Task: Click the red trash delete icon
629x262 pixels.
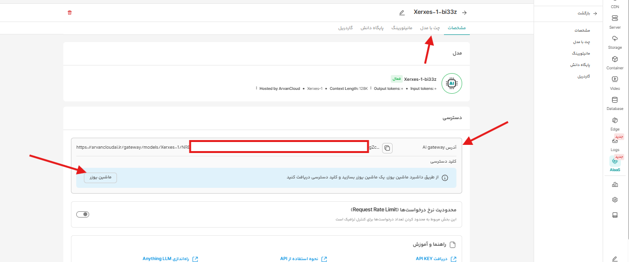Action: click(x=70, y=12)
